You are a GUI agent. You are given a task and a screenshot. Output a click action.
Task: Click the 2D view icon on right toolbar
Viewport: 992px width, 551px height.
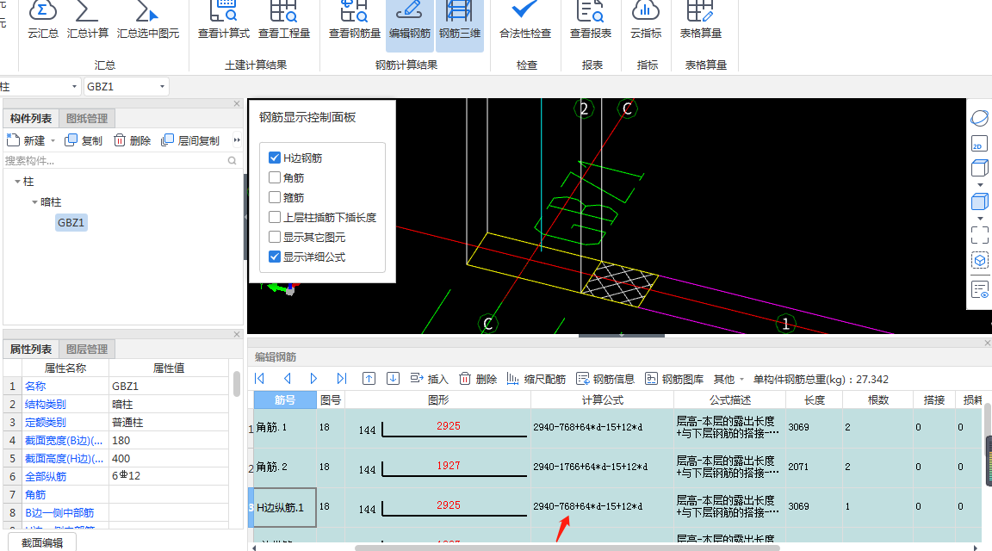[979, 144]
